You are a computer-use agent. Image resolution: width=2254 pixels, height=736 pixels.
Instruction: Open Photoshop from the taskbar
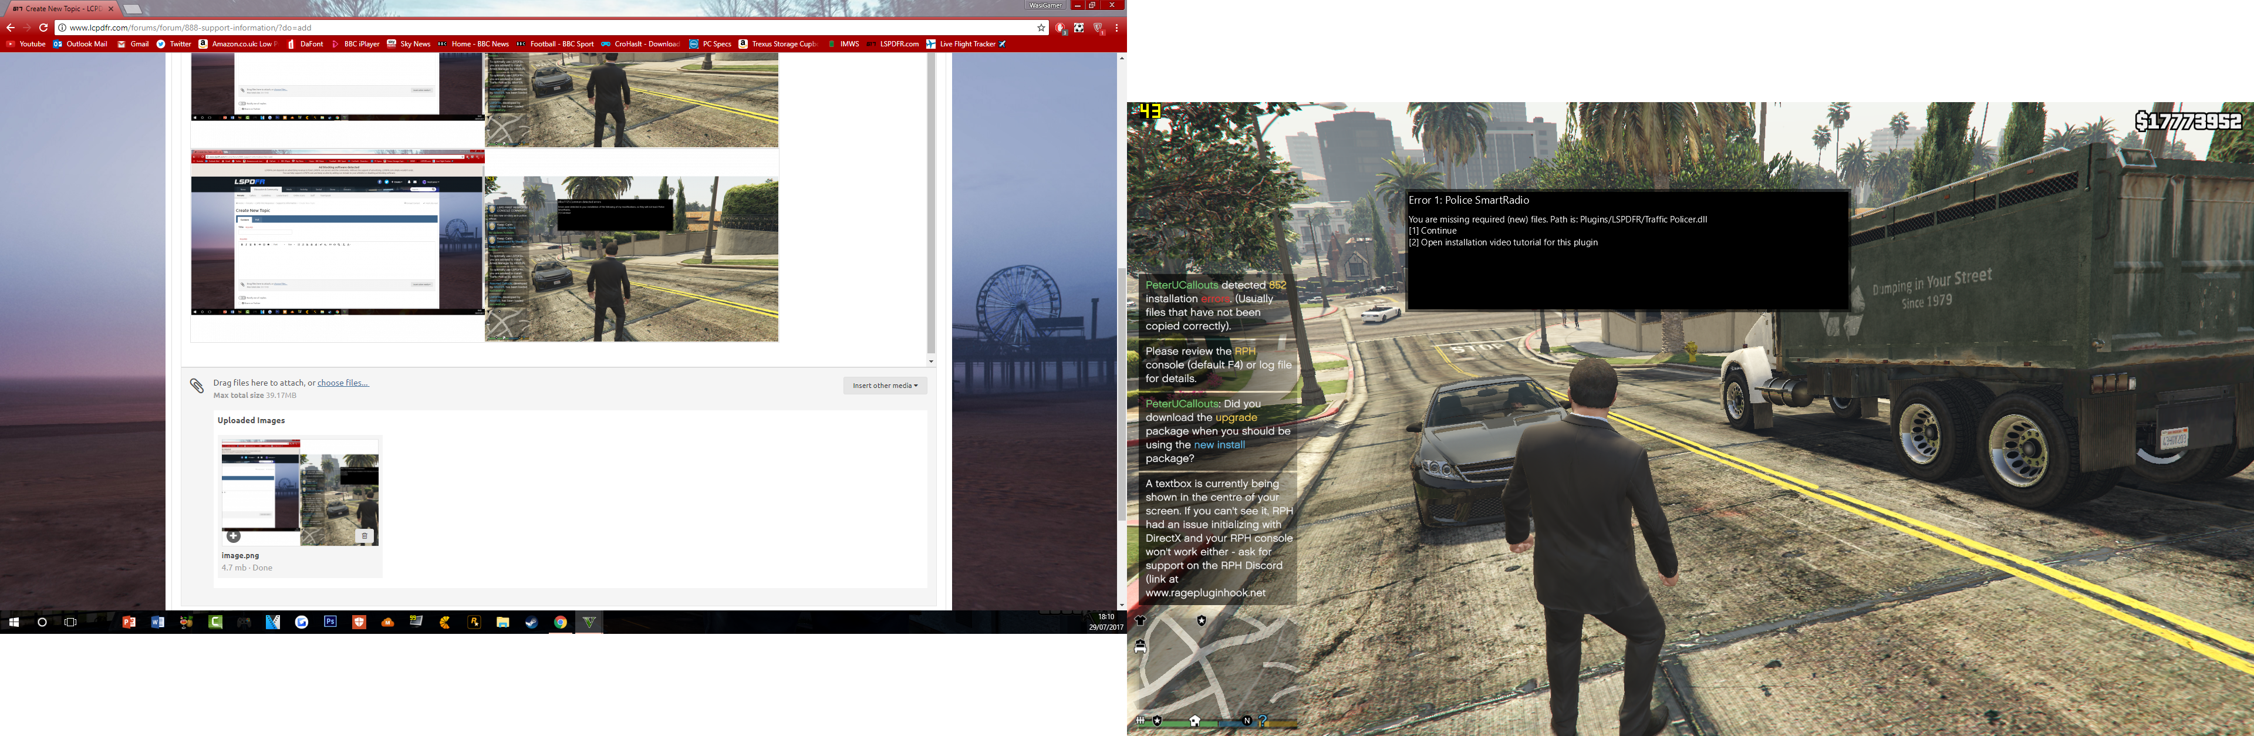[x=330, y=622]
